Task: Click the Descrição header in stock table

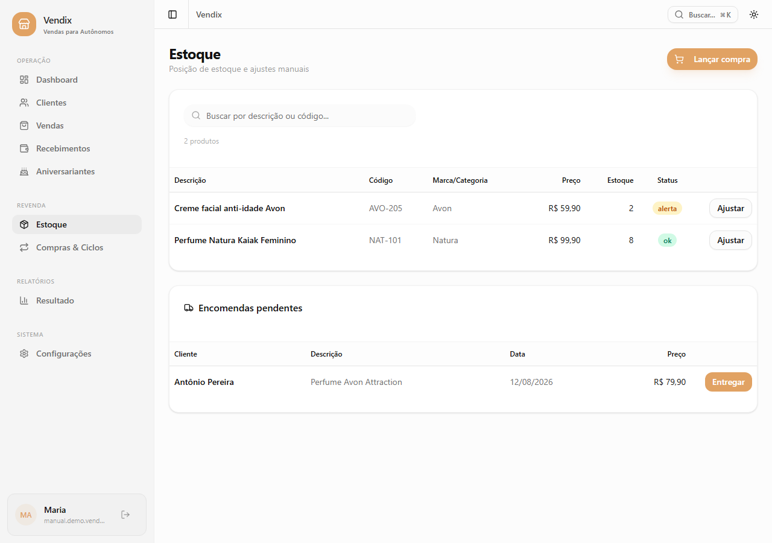Action: 190,180
